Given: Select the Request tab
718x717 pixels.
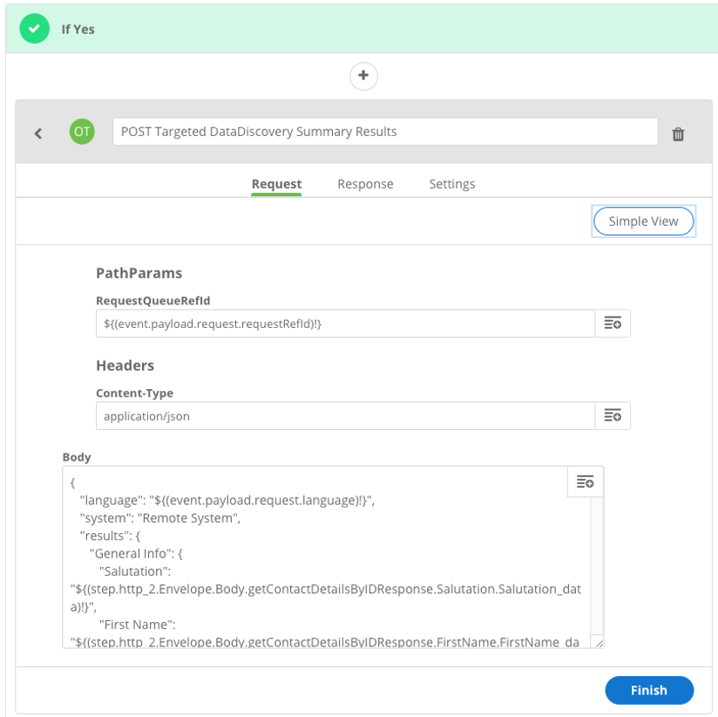Looking at the screenshot, I should tap(276, 184).
